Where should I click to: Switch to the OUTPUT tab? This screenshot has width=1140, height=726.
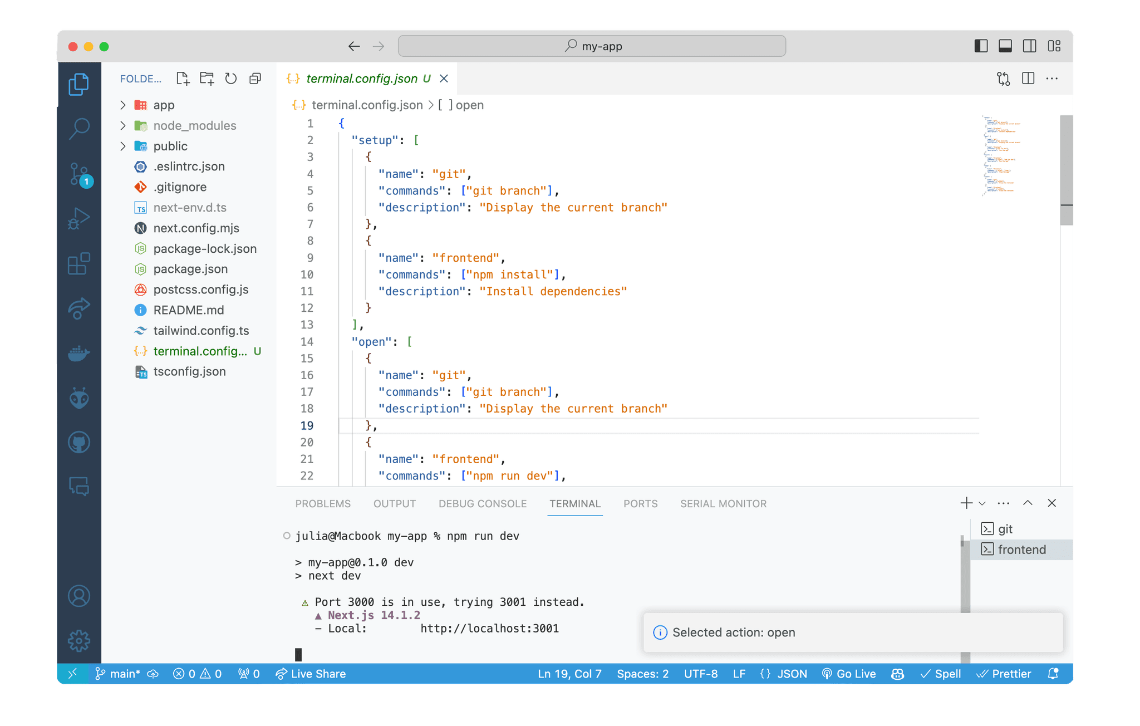click(x=395, y=504)
